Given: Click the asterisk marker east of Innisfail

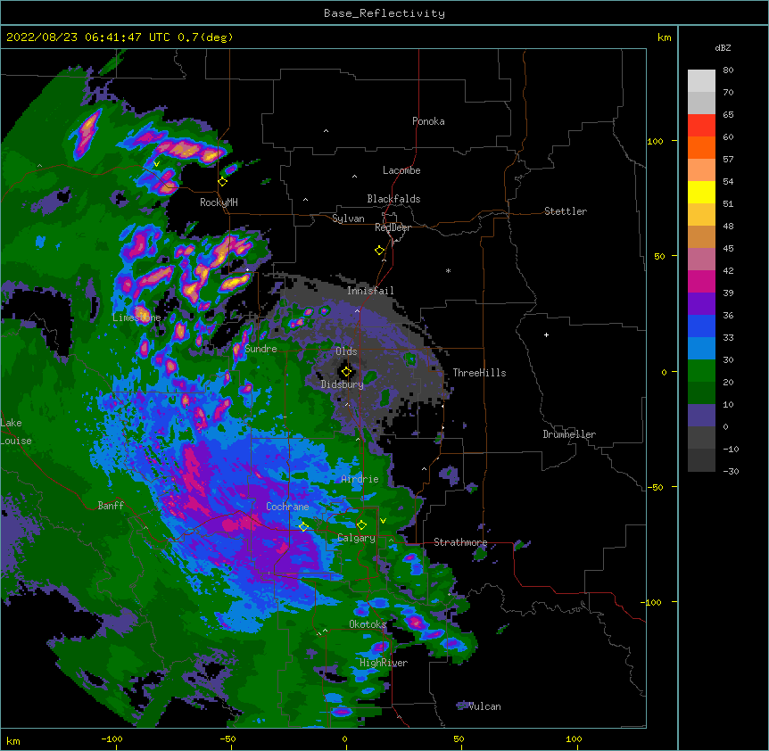Looking at the screenshot, I should click(448, 270).
